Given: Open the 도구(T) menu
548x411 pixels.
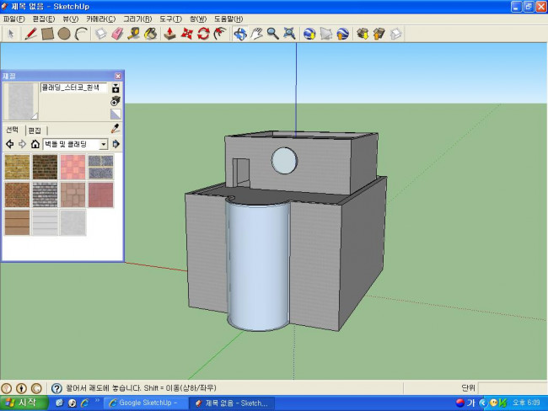Looking at the screenshot, I should (x=171, y=19).
